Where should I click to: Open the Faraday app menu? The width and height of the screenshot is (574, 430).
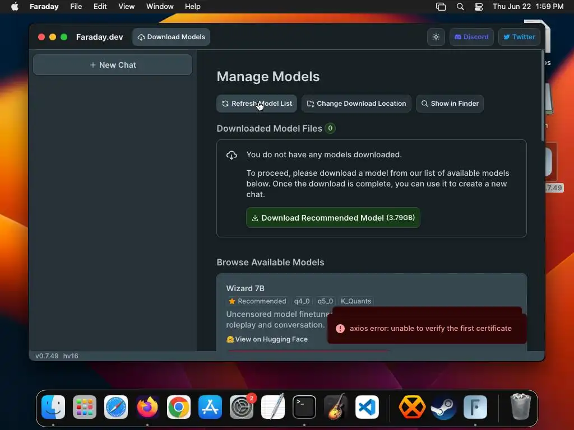click(x=44, y=6)
